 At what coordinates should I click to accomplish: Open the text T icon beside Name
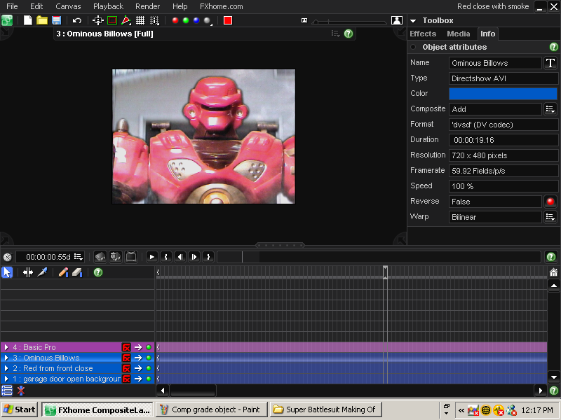[550, 63]
